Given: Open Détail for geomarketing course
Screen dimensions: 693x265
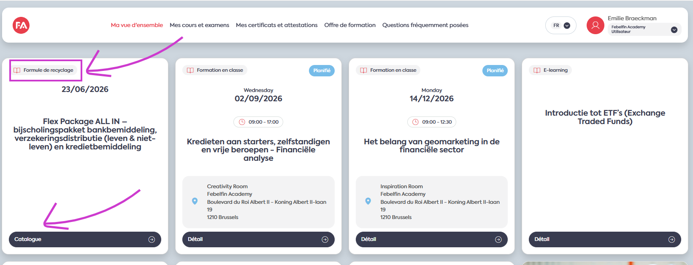Looking at the screenshot, I should [432, 239].
